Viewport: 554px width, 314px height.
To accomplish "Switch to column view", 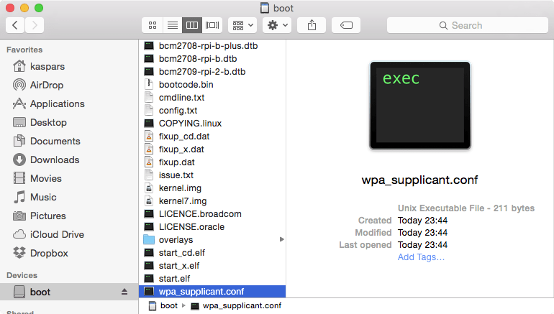I will [x=192, y=25].
